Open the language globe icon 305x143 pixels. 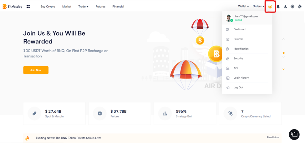(x=292, y=7)
